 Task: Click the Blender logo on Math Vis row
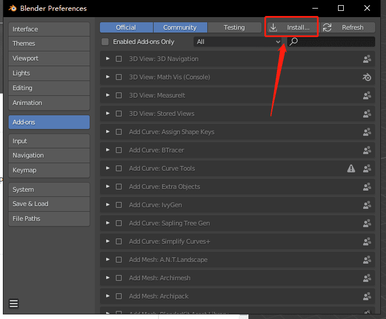point(367,77)
